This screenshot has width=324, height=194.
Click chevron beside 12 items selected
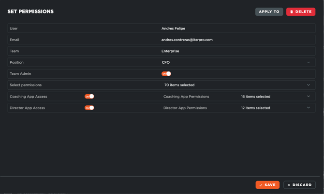tap(309, 108)
